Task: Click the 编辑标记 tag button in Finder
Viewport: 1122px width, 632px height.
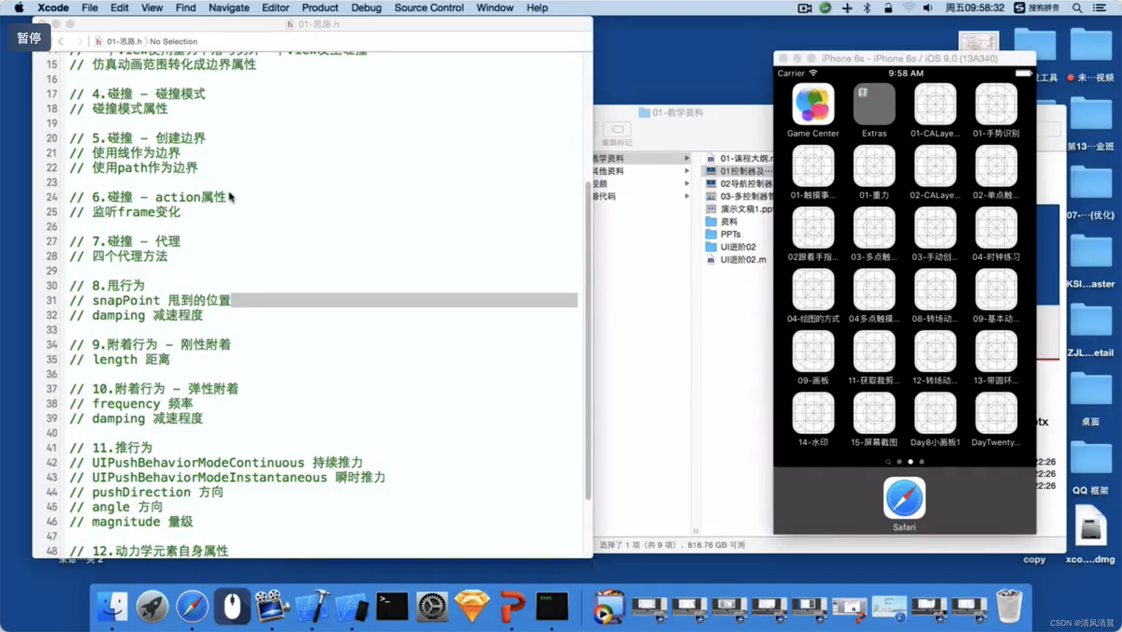Action: pos(617,129)
